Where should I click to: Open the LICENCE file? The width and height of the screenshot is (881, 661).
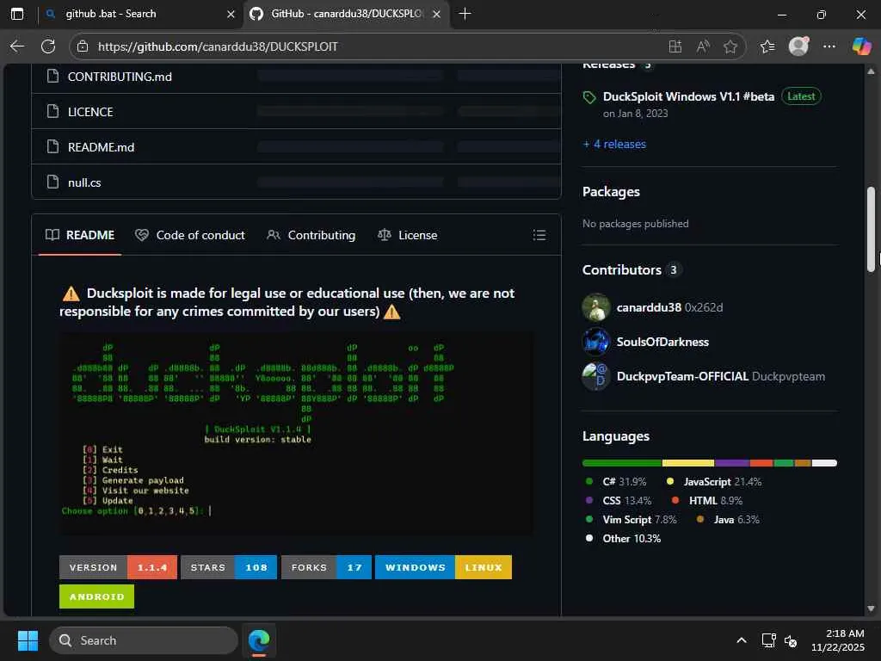tap(90, 112)
